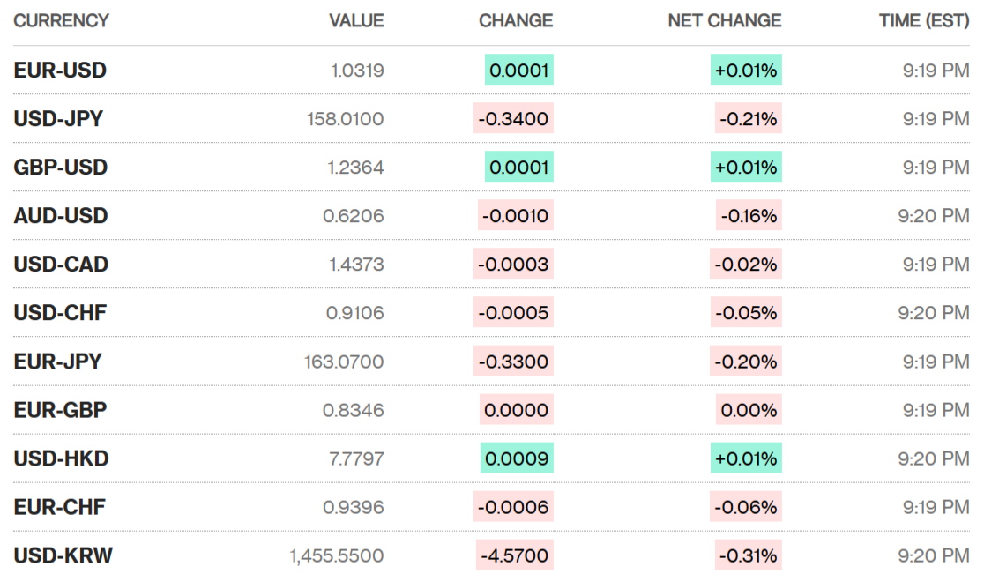This screenshot has width=984, height=574.
Task: Click the USD-CHF currency pair
Action: coord(60,313)
